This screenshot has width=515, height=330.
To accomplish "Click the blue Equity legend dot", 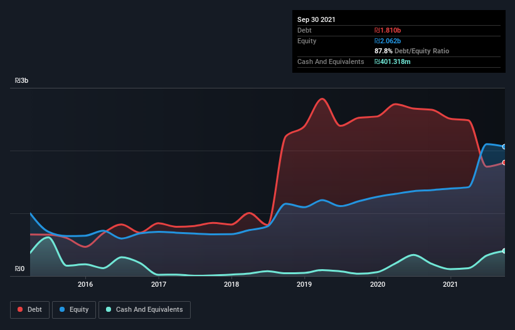I will pos(62,309).
